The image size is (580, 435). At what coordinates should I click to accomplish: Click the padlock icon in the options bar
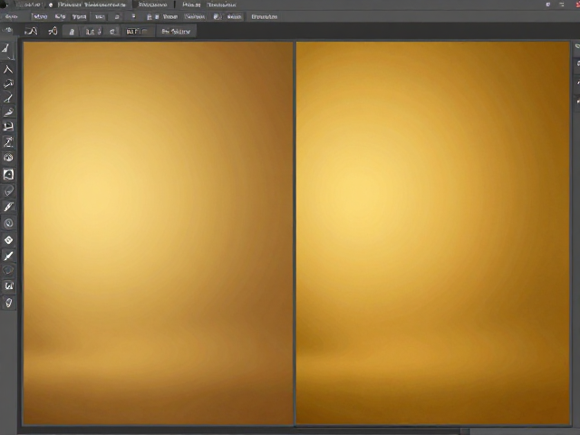click(72, 32)
